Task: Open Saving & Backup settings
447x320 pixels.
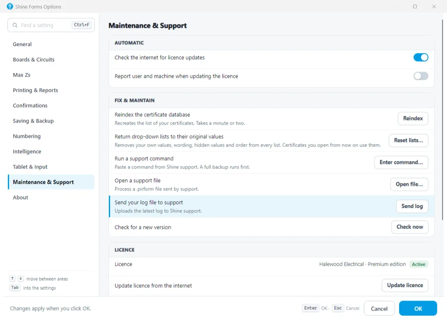Action: (x=51, y=121)
